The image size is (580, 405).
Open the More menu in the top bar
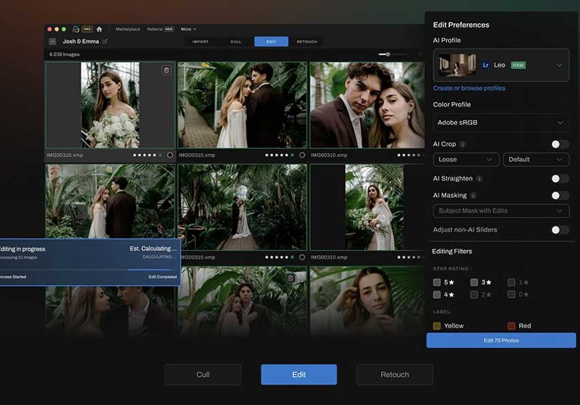(188, 29)
